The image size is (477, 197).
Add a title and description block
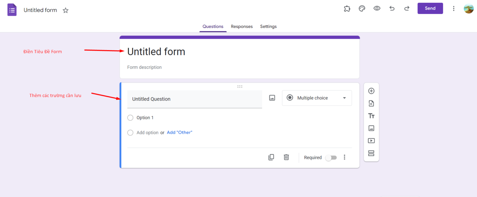[x=371, y=116]
